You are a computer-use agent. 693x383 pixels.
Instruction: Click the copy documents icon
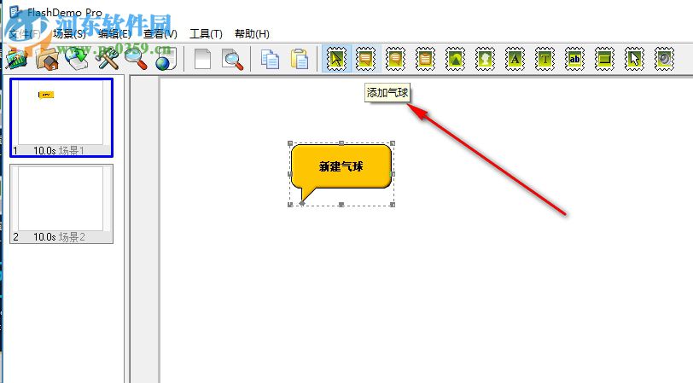(x=270, y=59)
